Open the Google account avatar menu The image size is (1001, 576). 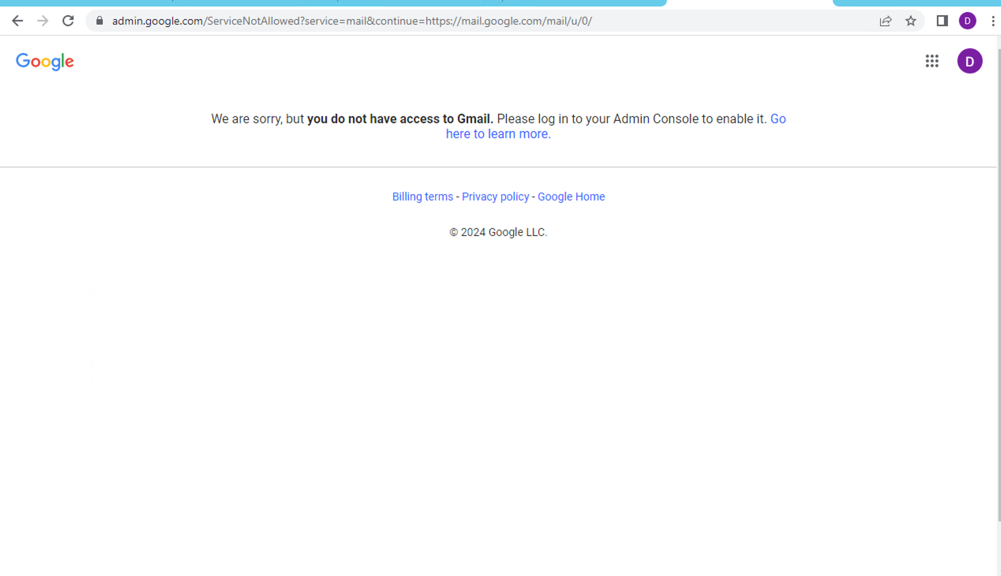969,61
